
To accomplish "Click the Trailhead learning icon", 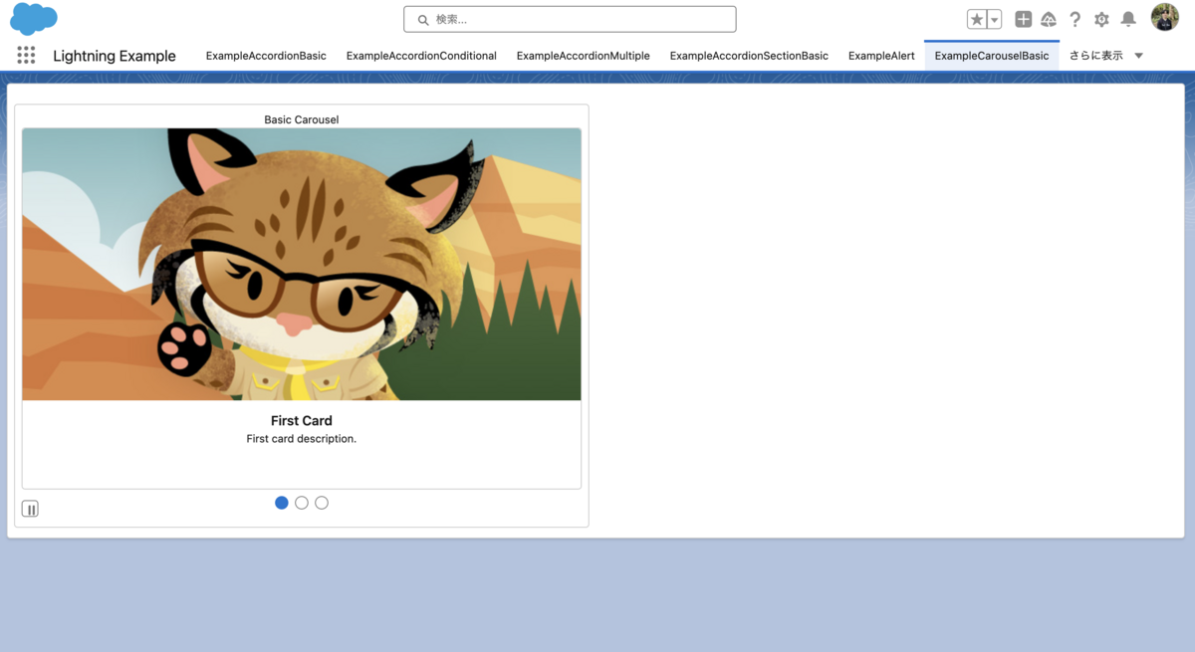I will click(1049, 19).
